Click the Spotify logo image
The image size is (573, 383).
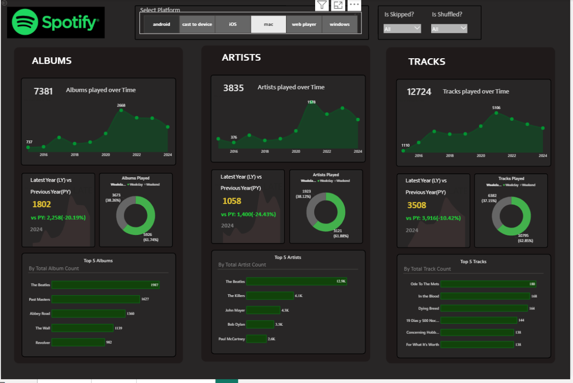(x=56, y=22)
